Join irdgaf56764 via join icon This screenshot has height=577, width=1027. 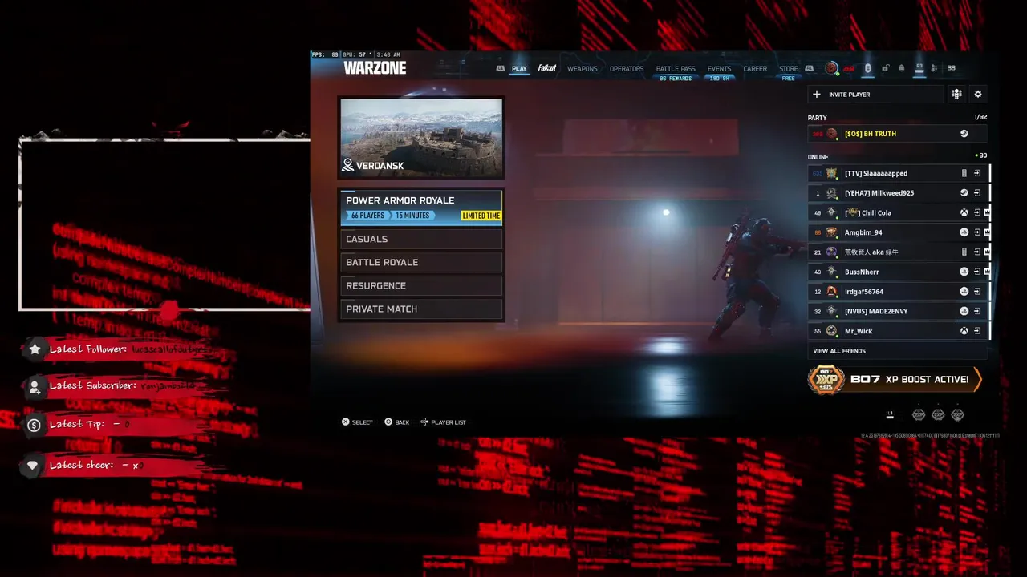[x=977, y=292]
